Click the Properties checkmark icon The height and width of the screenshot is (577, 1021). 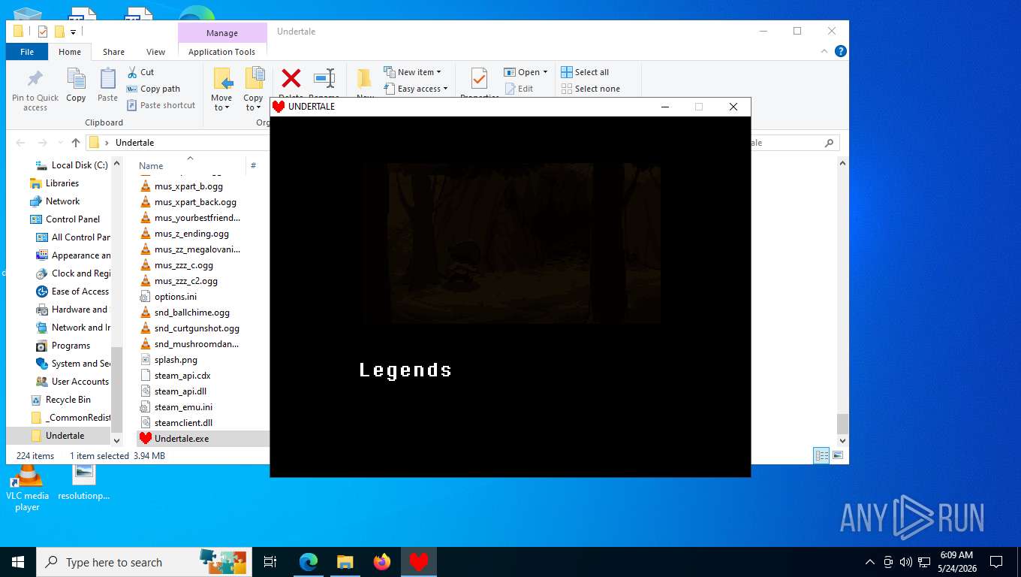(x=479, y=78)
